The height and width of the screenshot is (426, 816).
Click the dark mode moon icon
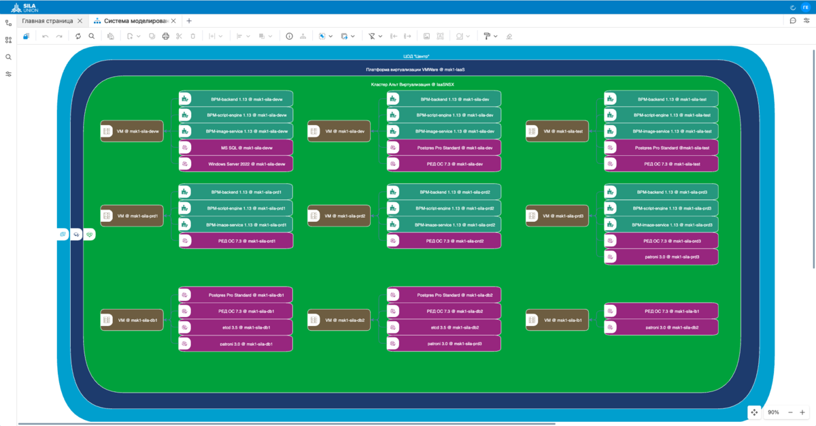click(x=793, y=6)
